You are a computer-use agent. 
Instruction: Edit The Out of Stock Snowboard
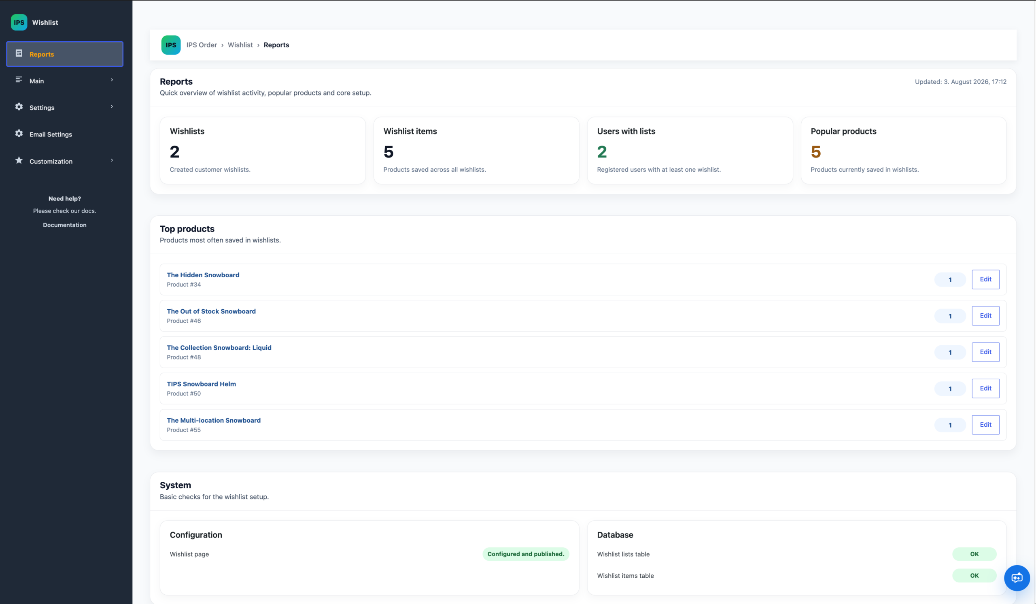coord(985,315)
